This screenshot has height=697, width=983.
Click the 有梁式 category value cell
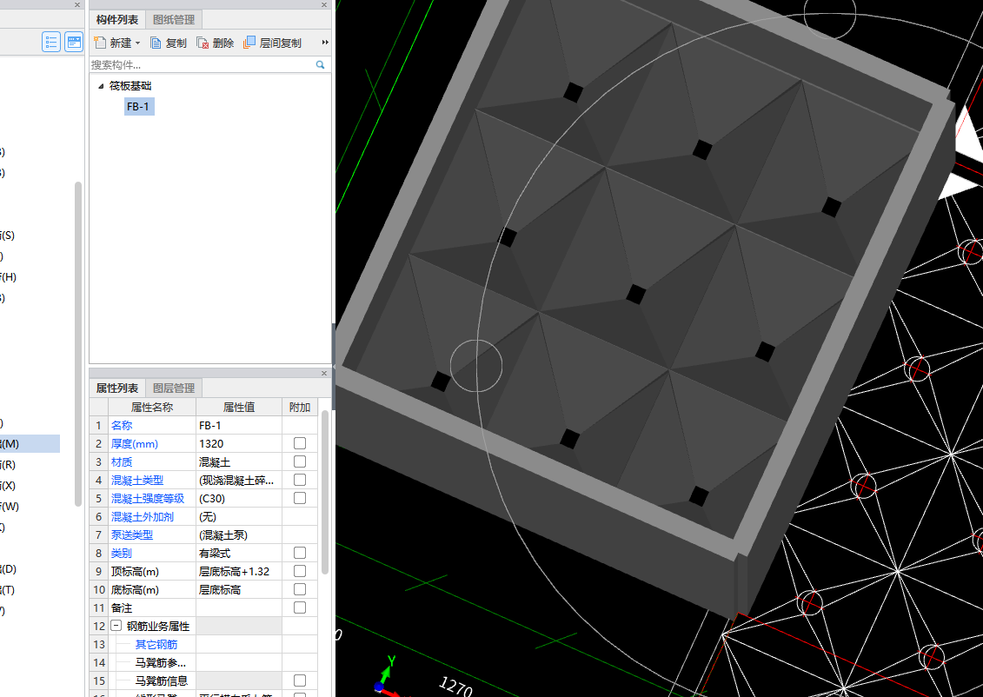point(239,553)
